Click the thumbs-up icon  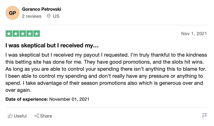[x=10, y=116]
